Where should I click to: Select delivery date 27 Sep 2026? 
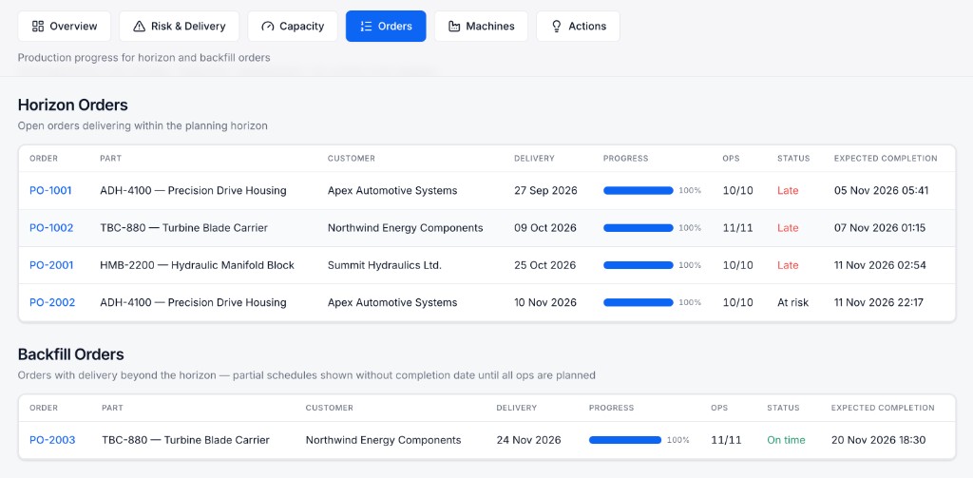point(545,191)
